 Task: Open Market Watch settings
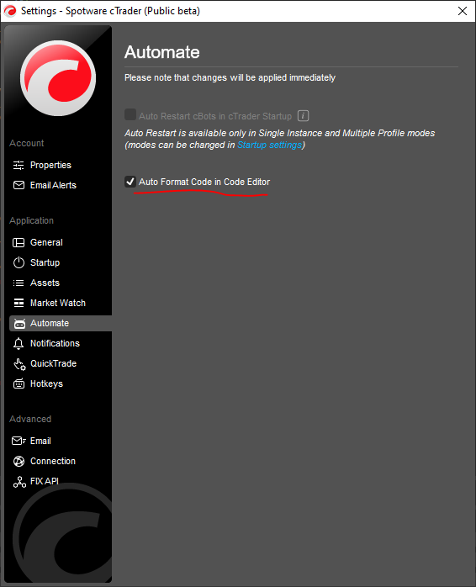pos(58,304)
